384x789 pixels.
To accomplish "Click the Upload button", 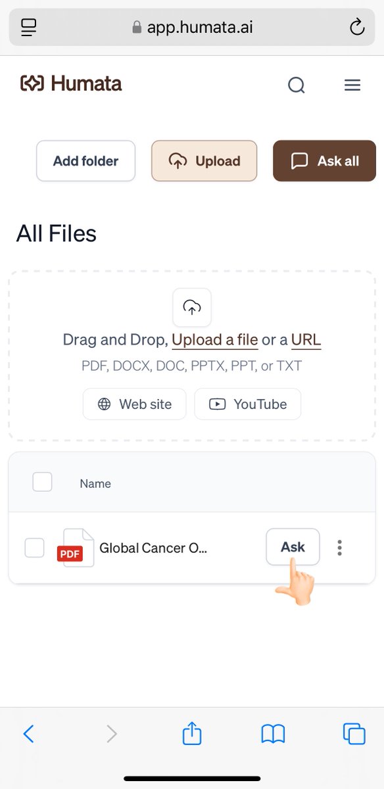I will pyautogui.click(x=204, y=161).
